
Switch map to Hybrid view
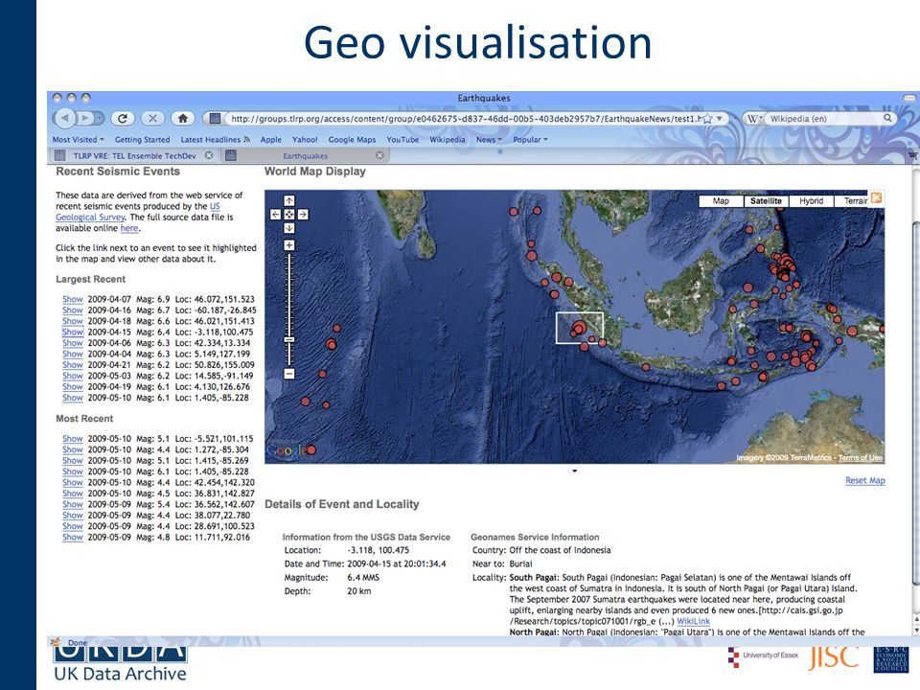(x=811, y=201)
